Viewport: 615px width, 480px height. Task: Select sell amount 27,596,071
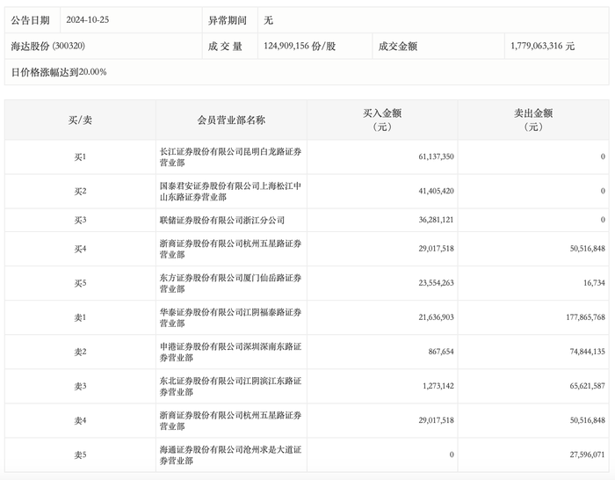point(588,455)
